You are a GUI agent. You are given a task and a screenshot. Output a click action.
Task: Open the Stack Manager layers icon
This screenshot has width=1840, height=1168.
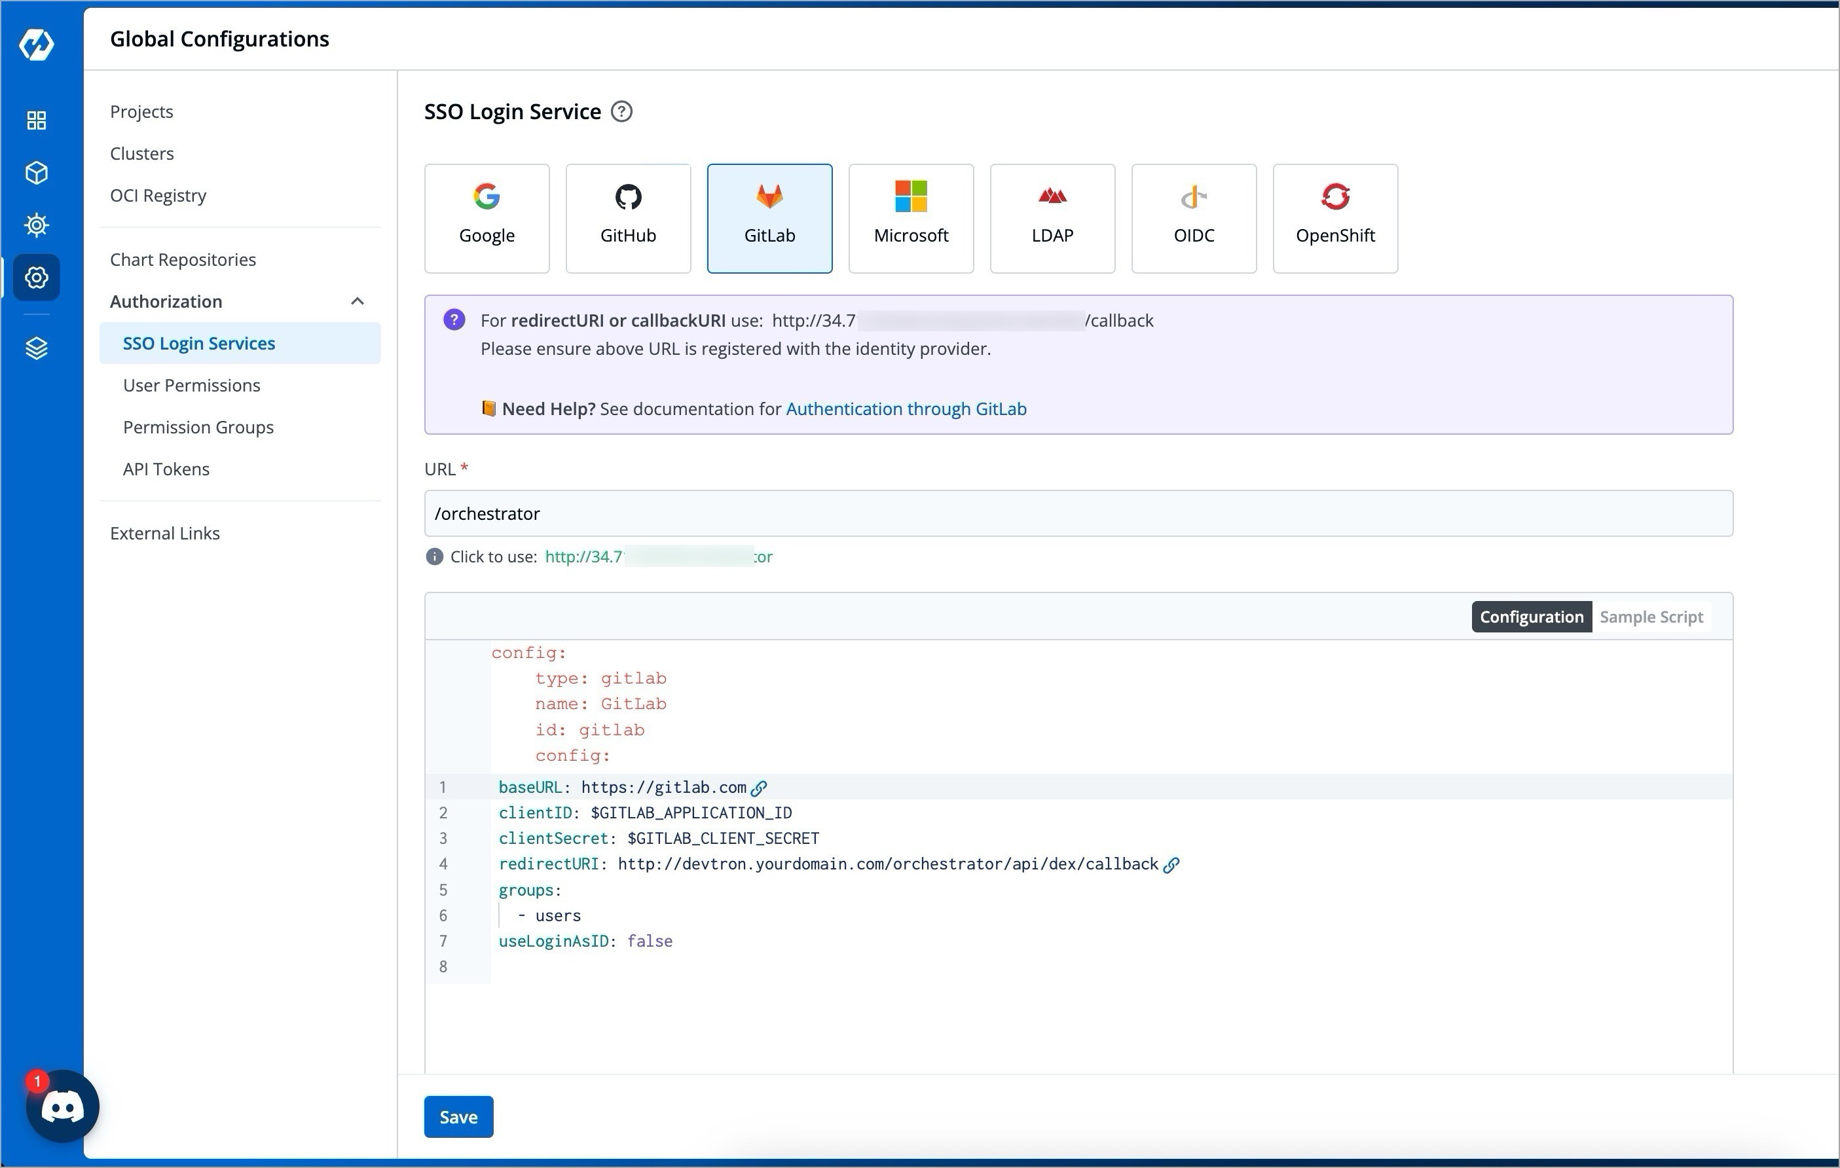(x=36, y=348)
